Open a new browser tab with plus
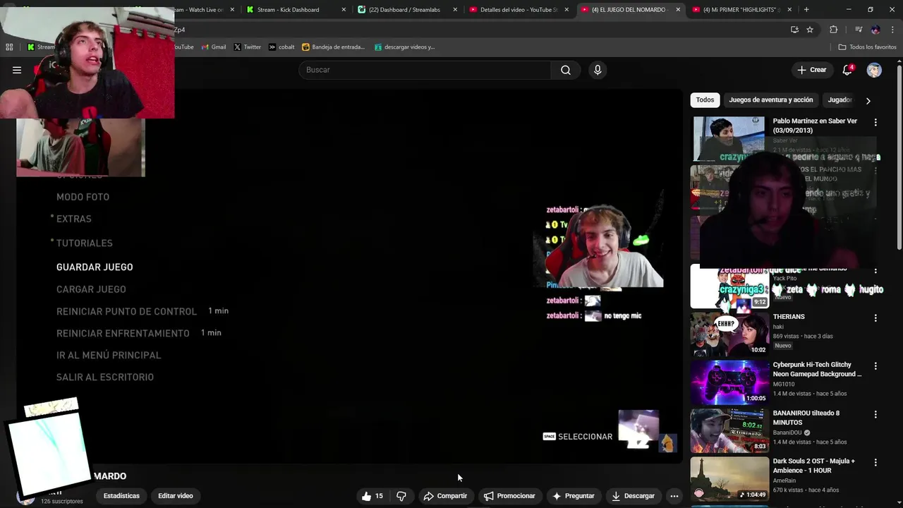This screenshot has width=903, height=508. (x=806, y=10)
